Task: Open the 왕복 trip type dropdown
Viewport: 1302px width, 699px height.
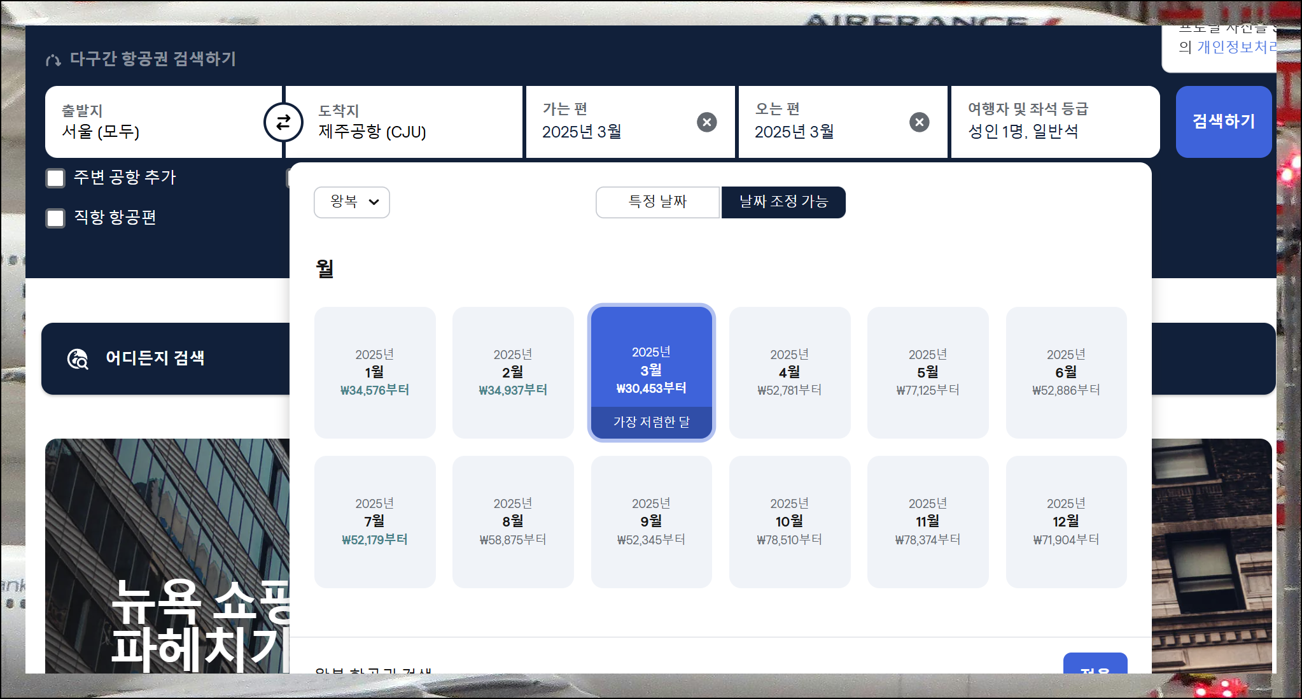Action: [x=352, y=202]
